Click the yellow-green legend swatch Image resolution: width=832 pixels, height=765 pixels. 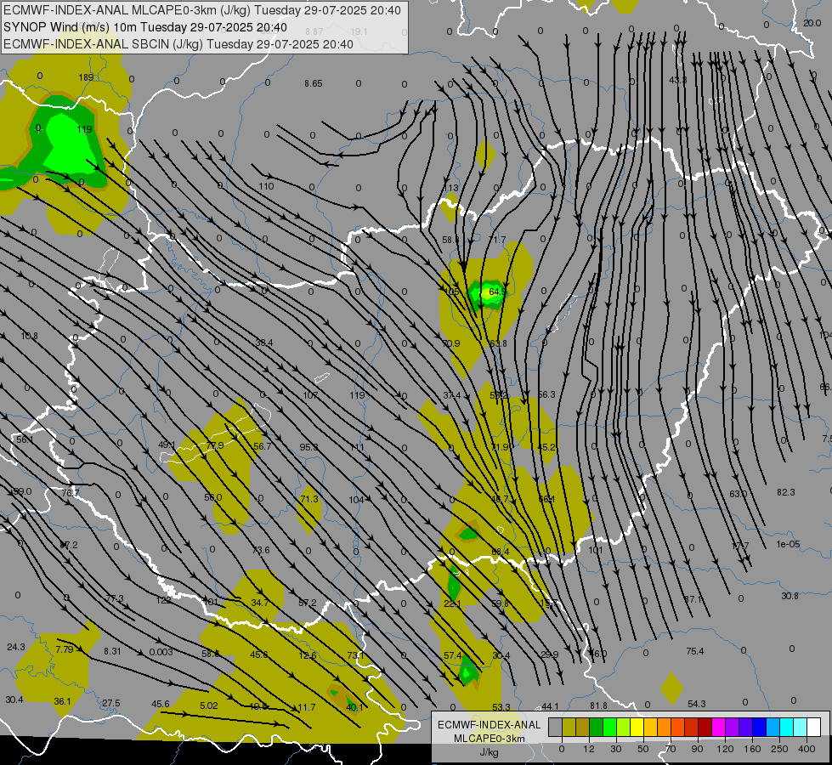click(623, 727)
